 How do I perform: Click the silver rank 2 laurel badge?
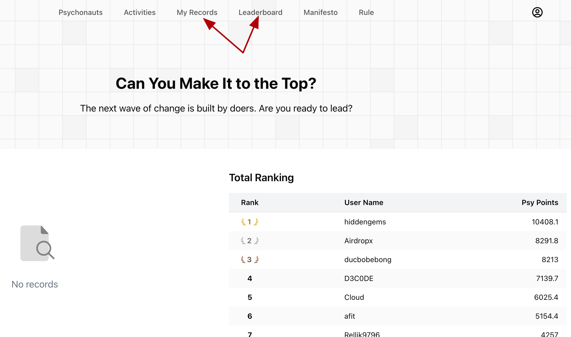250,241
